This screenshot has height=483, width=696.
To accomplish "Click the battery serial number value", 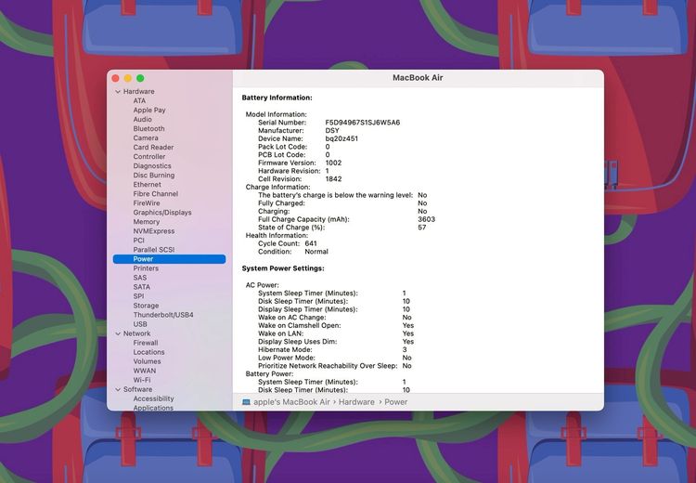I will 362,123.
